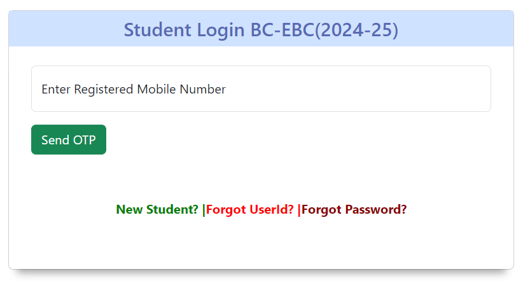Recover user ID via Forgot UserId?
This screenshot has height=283, width=523.
250,210
